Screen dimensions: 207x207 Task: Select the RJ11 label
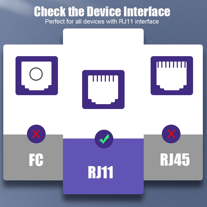101,172
